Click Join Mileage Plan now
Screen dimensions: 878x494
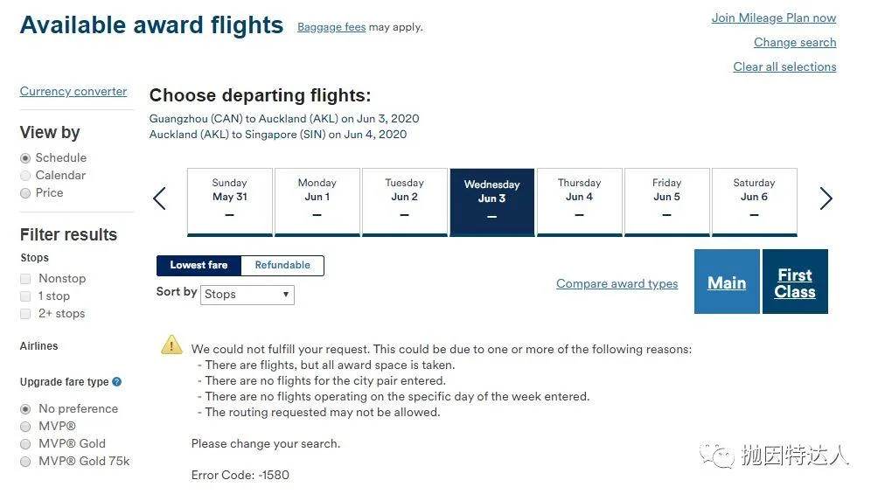click(774, 17)
